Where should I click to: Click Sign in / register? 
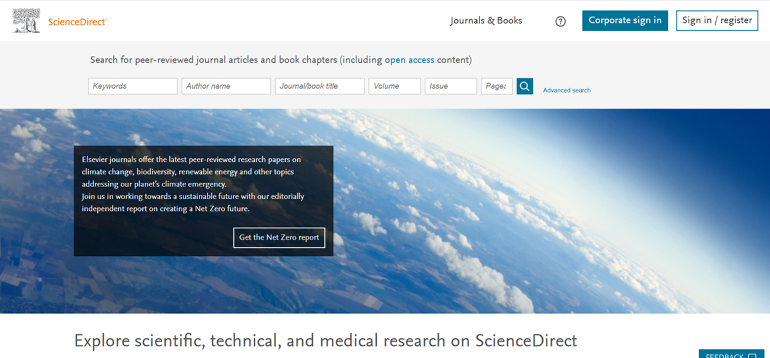pos(716,20)
